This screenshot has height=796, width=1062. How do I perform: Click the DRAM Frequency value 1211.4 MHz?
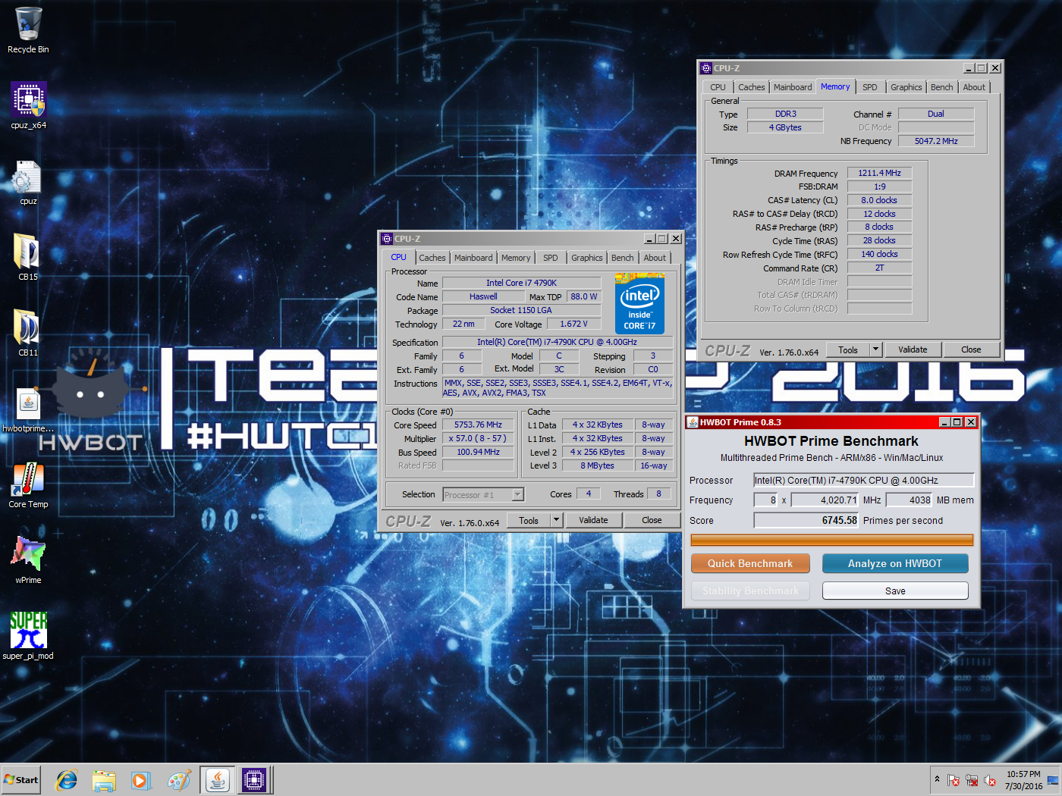point(879,173)
